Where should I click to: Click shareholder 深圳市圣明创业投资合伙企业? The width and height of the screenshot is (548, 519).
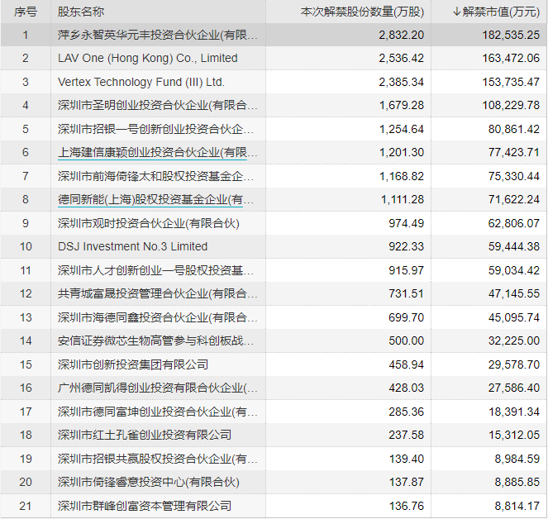157,105
